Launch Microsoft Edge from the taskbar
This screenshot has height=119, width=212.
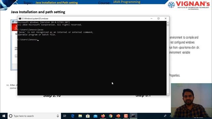[x=73, y=116]
